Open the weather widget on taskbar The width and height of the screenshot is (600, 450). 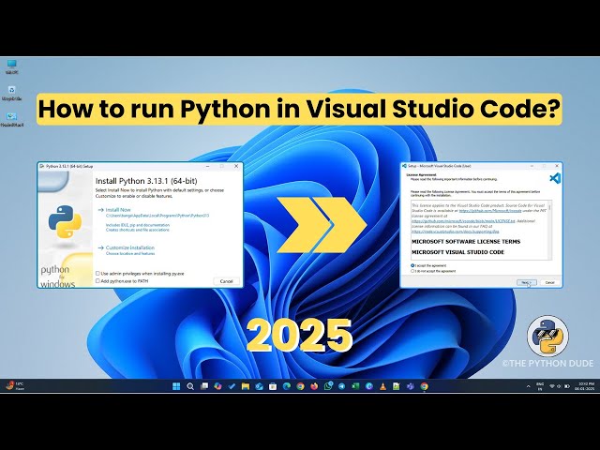coord(15,385)
